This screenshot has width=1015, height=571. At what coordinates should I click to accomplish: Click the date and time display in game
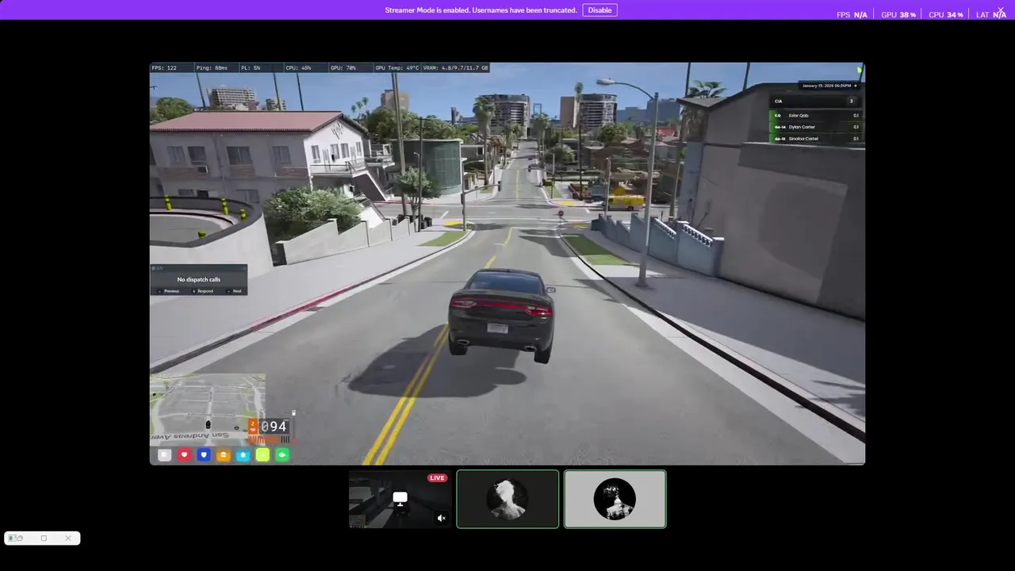tap(829, 86)
